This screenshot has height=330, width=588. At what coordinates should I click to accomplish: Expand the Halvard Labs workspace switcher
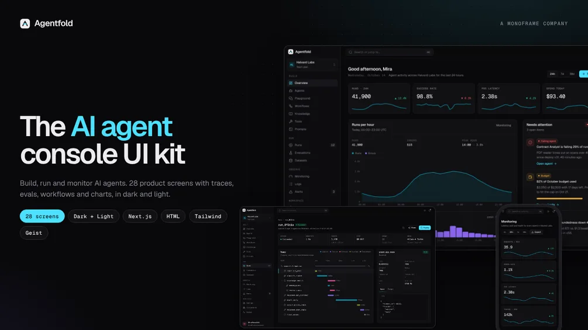coord(334,65)
